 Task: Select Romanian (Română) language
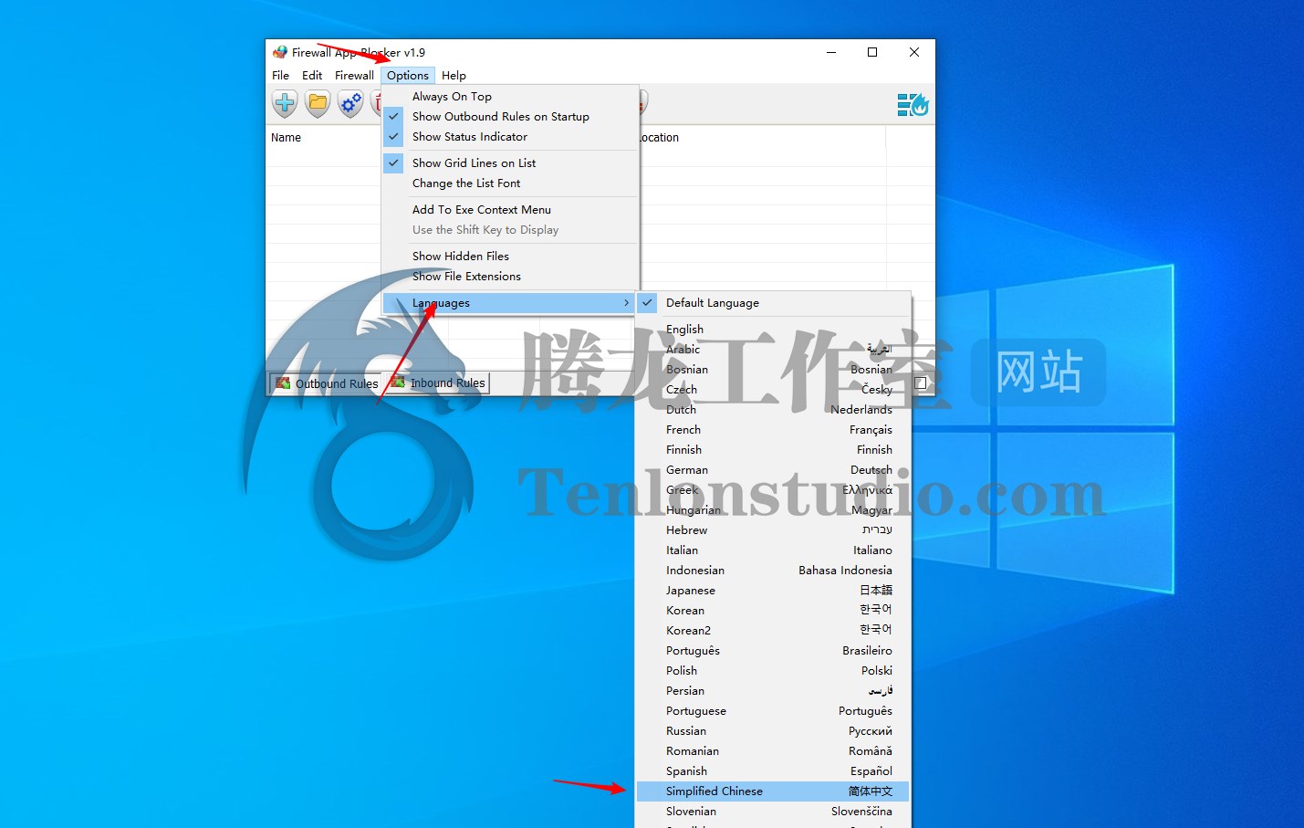tap(773, 751)
